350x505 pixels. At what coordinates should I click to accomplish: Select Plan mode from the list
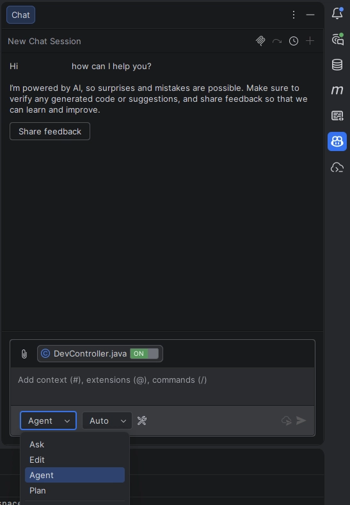[x=75, y=490]
